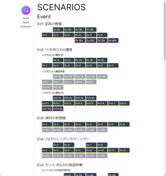Select the greyed Ev2-3B button

click(80, 77)
